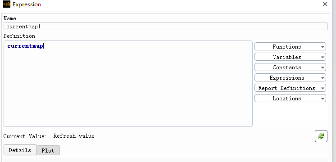The image size is (336, 162).
Task: Click the Expression window title
Action: (27, 4)
